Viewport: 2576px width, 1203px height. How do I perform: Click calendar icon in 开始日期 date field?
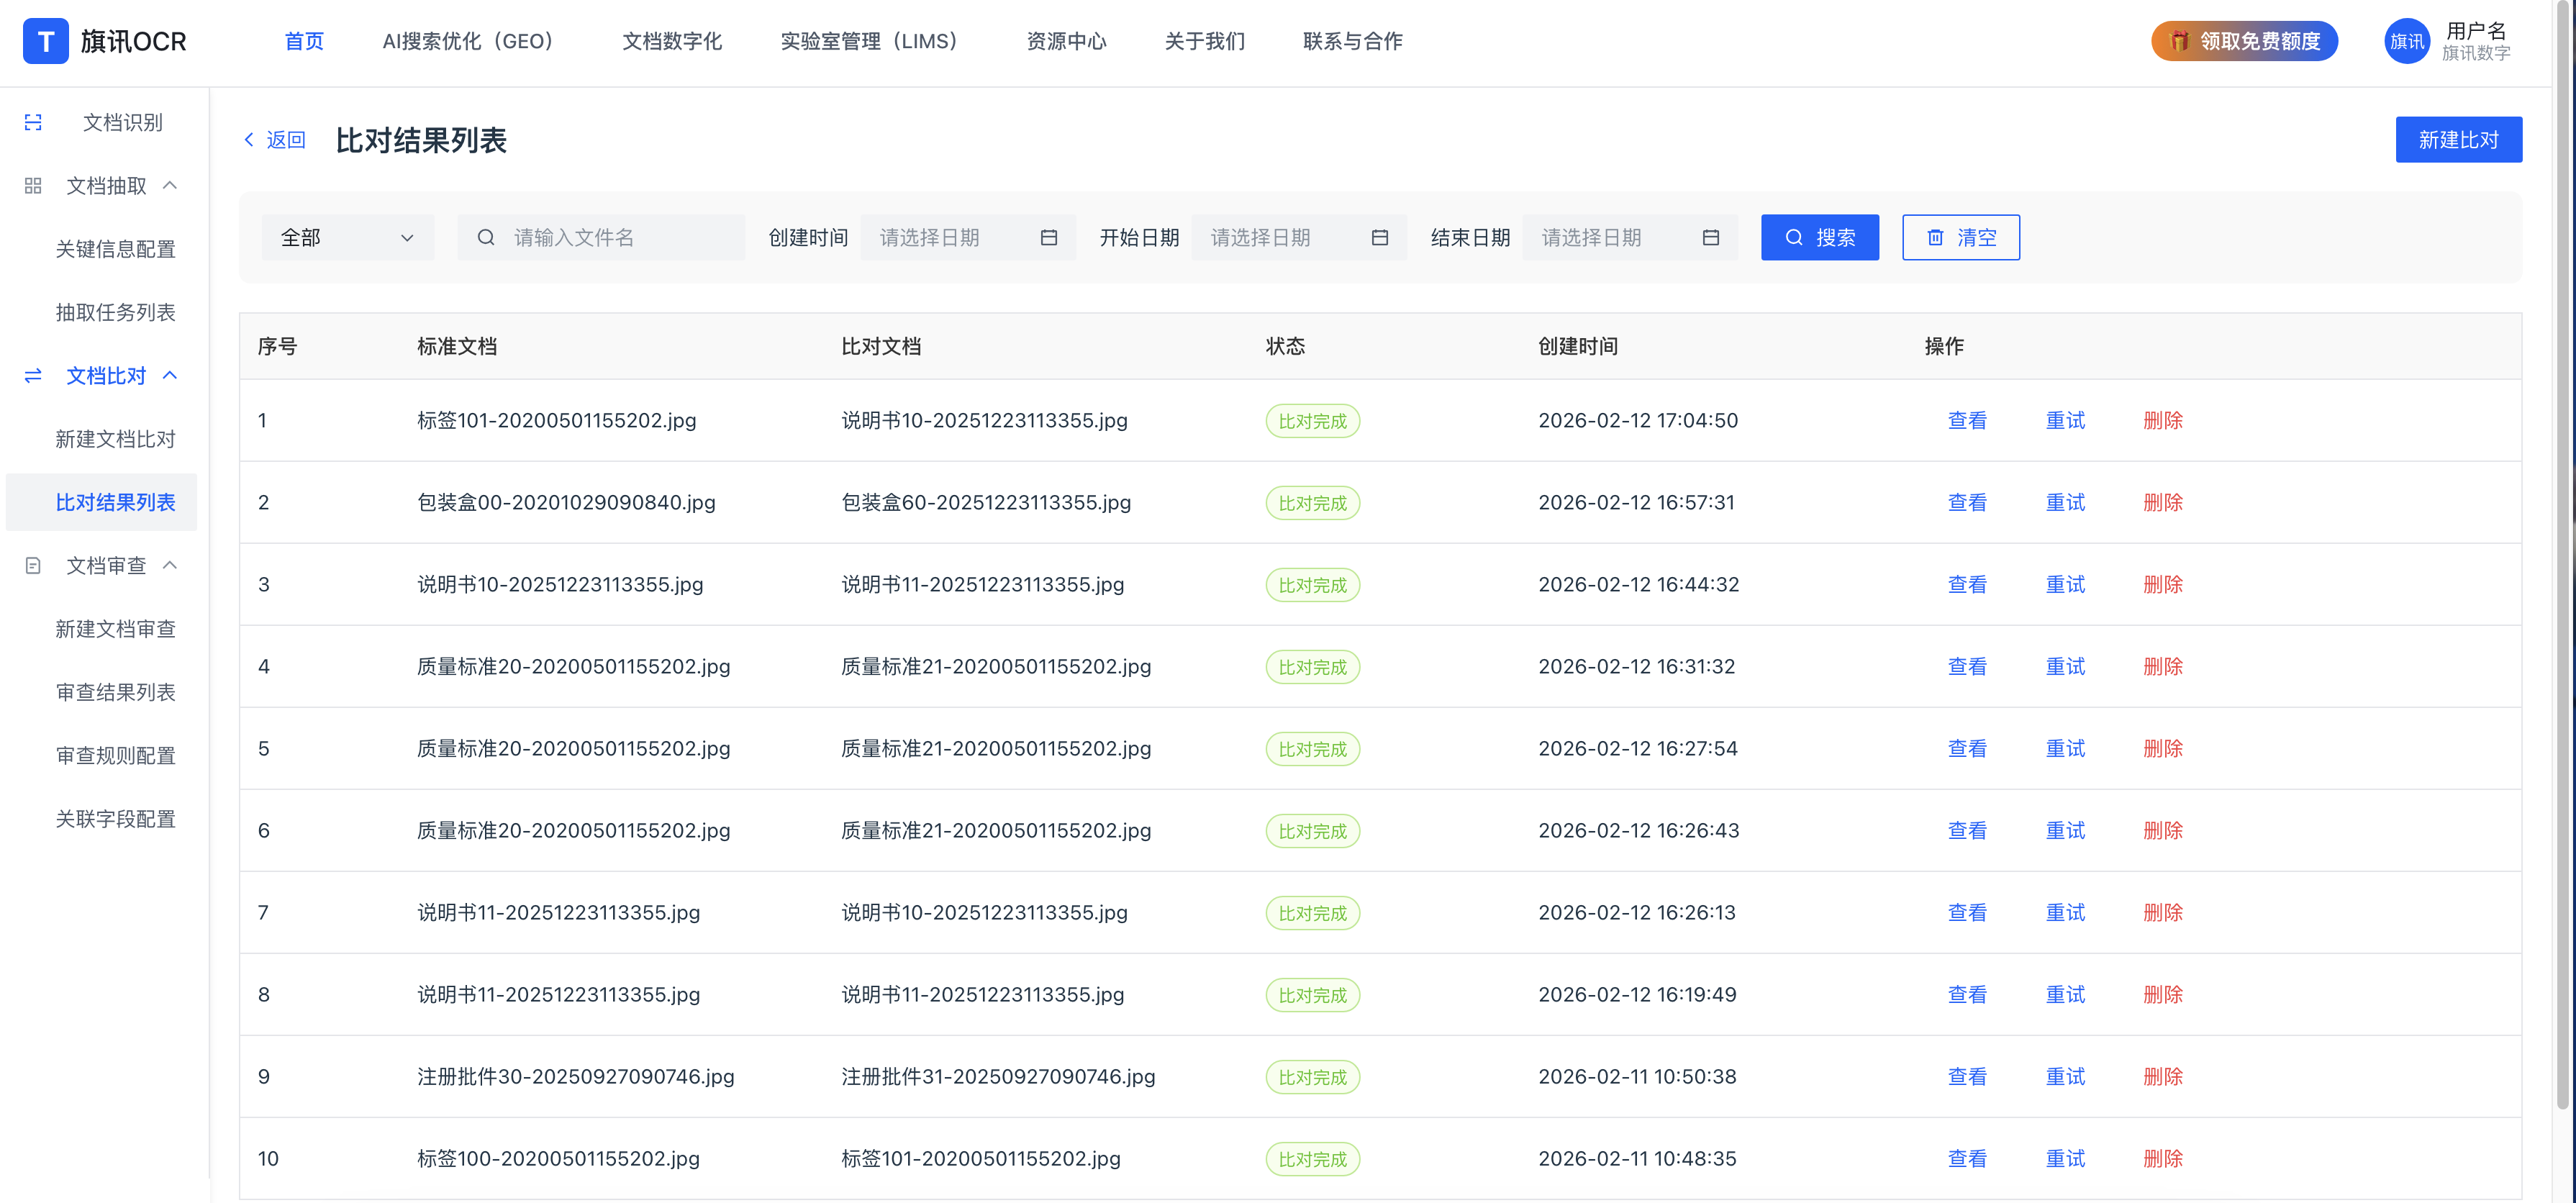point(1379,238)
